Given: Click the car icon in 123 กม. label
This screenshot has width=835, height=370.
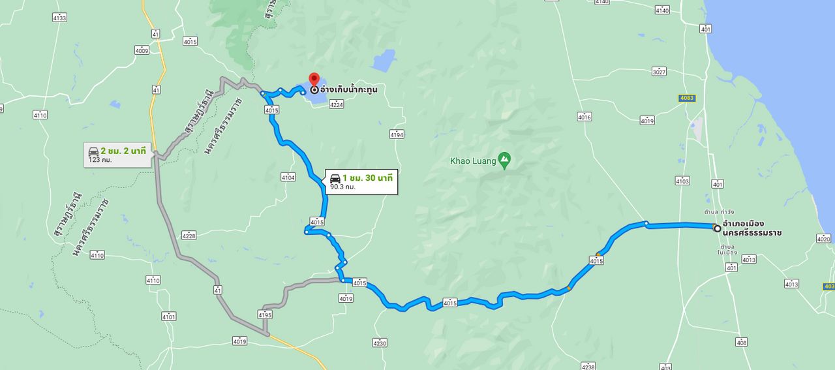Looking at the screenshot, I should (x=93, y=151).
